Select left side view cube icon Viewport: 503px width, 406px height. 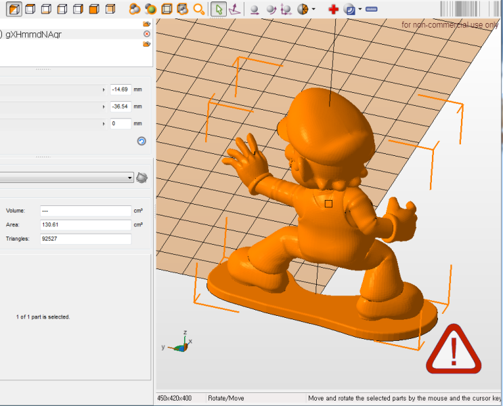click(x=62, y=9)
